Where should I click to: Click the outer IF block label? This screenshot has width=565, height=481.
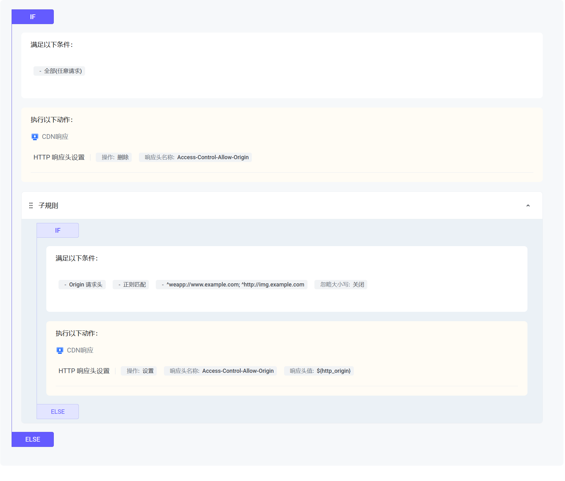(33, 17)
